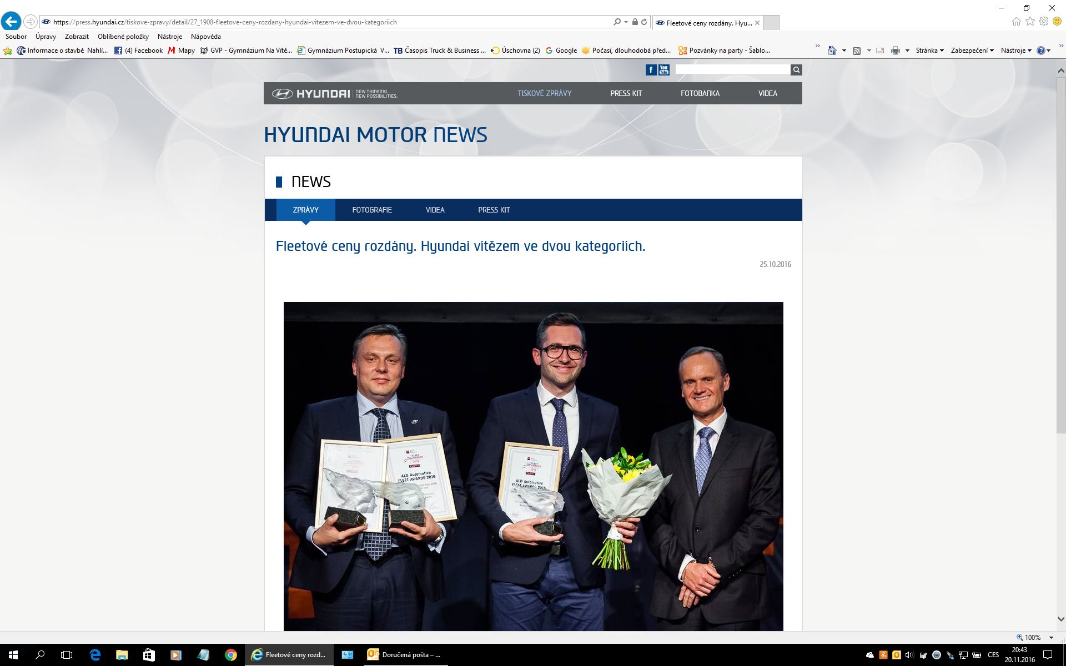Click the fleet awards article photo

coord(533,466)
